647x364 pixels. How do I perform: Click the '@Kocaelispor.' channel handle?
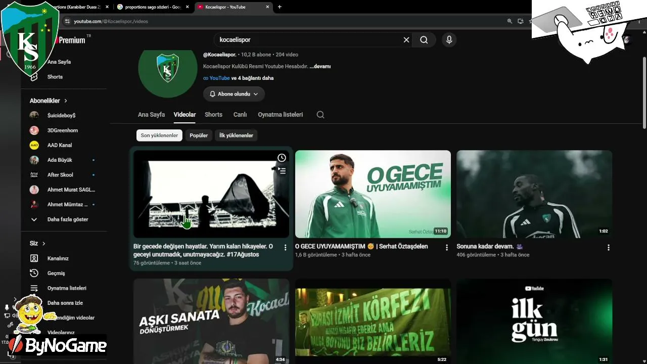point(220,55)
